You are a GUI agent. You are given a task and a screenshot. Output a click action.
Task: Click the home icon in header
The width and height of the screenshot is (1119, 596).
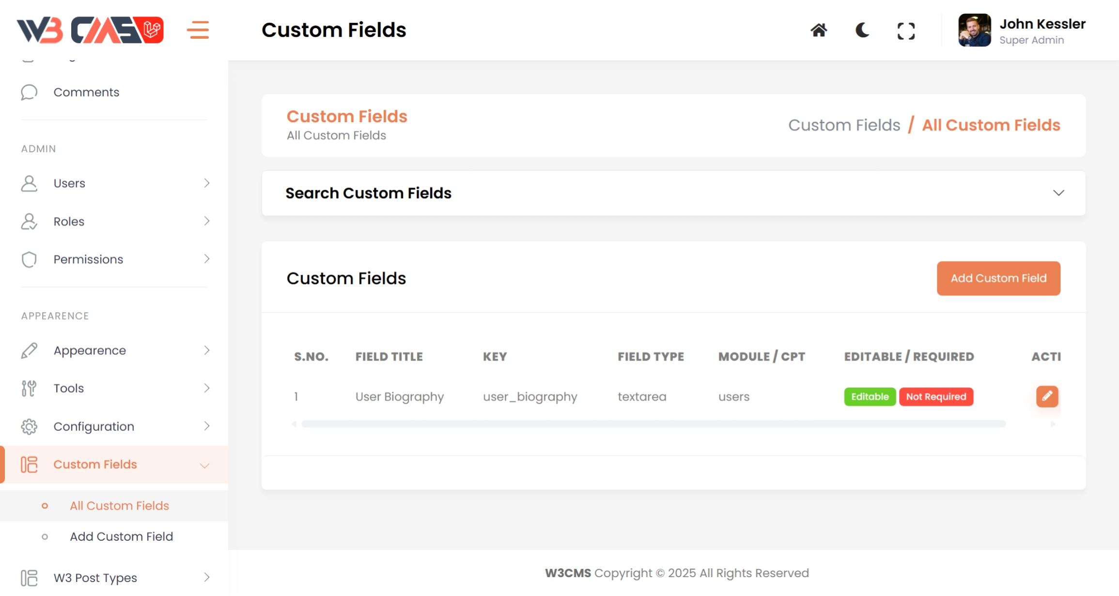click(819, 31)
